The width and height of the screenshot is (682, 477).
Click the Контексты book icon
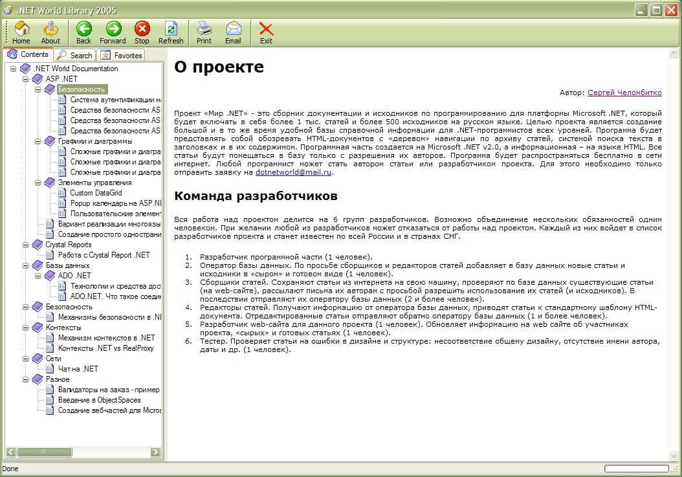tap(38, 327)
